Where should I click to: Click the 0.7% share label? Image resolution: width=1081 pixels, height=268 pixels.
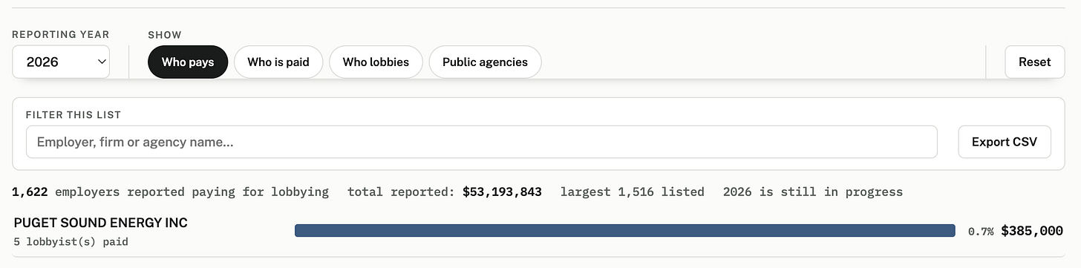pos(981,232)
